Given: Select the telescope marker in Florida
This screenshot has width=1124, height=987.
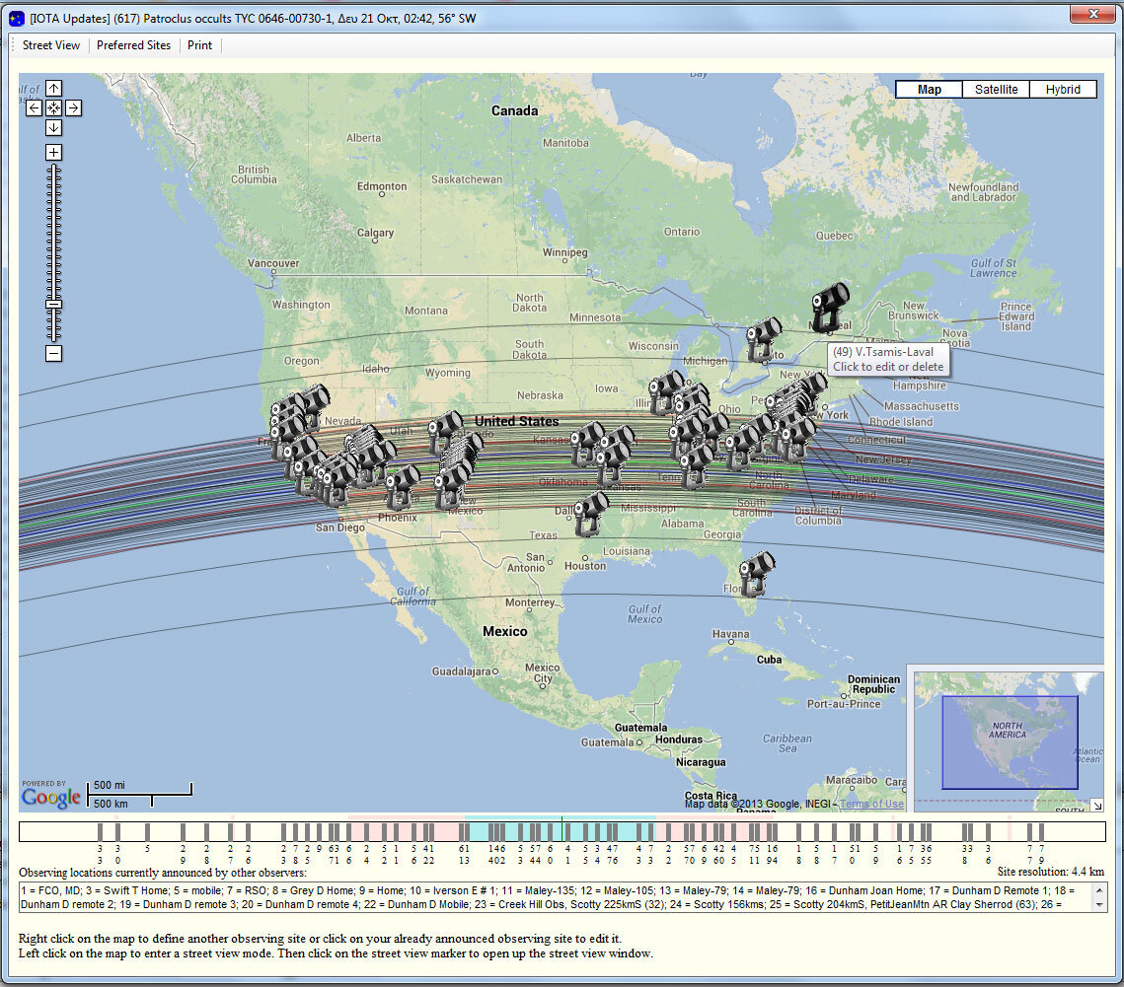Looking at the screenshot, I should [757, 574].
